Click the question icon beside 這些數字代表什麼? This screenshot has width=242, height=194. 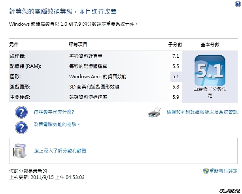point(21,112)
